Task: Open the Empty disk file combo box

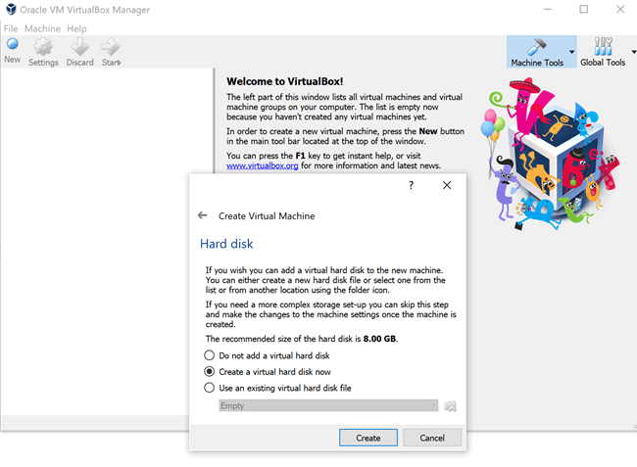Action: 328,405
